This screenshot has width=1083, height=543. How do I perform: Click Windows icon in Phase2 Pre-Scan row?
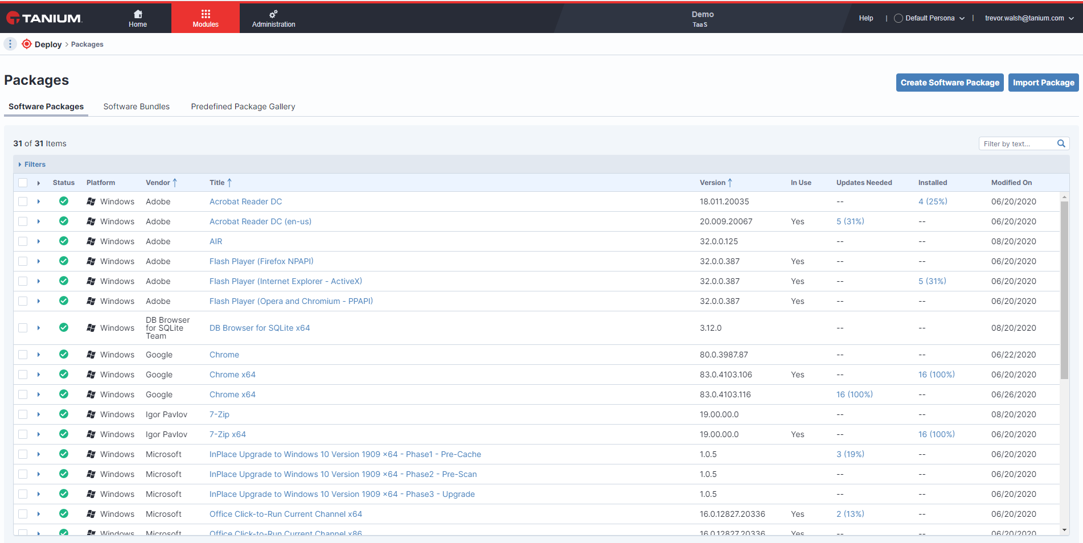pos(91,474)
